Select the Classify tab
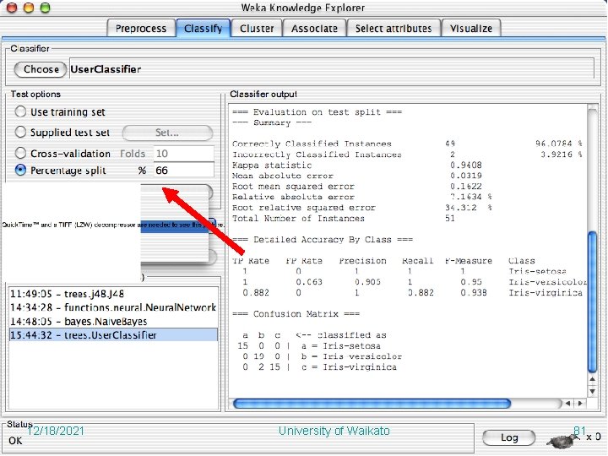The height and width of the screenshot is (456, 608). tap(204, 29)
